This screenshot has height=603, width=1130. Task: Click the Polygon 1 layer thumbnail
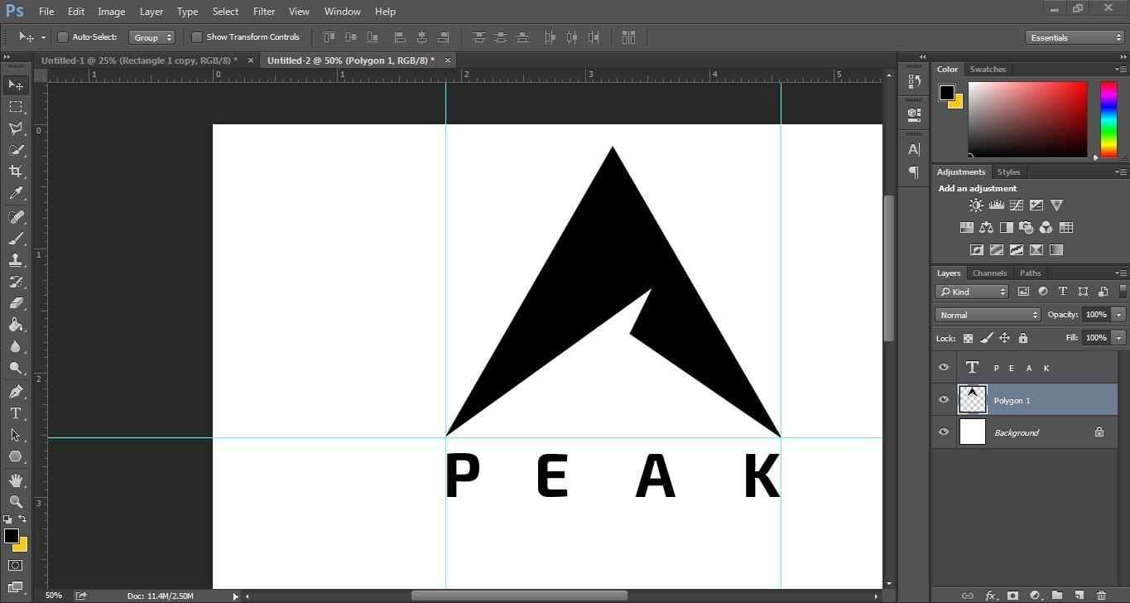point(972,399)
